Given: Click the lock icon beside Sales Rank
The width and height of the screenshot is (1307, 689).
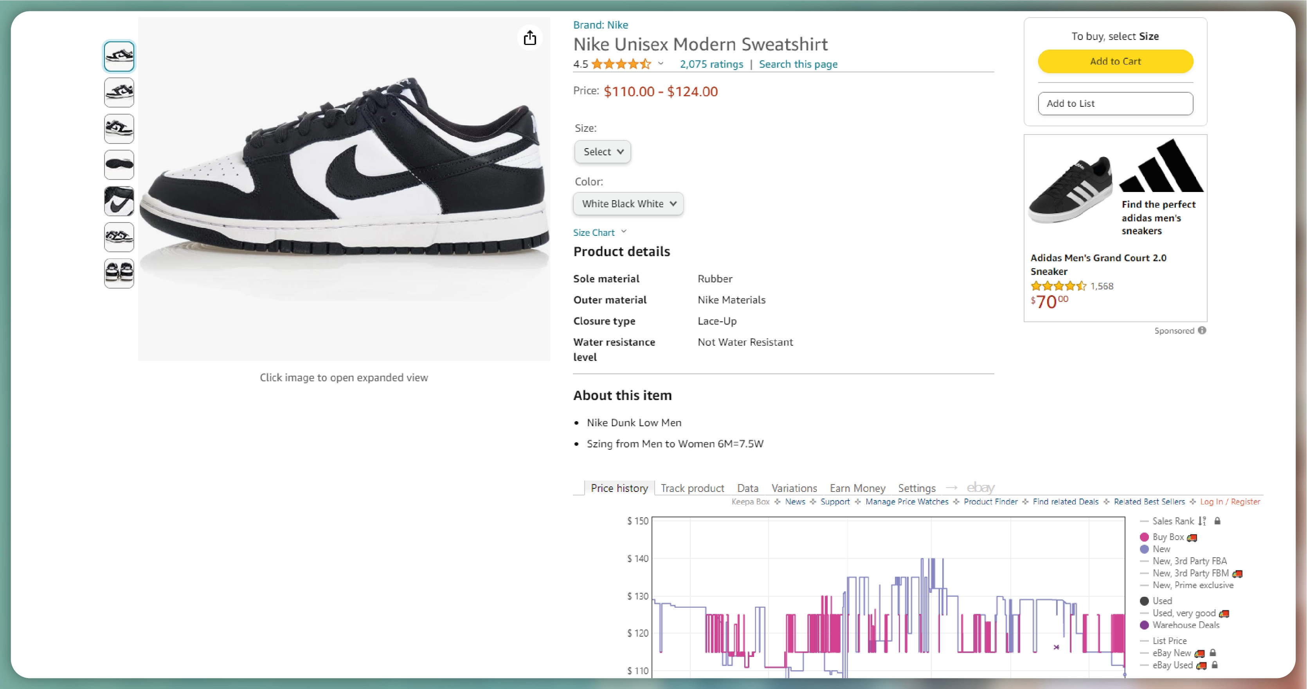Looking at the screenshot, I should [1217, 521].
